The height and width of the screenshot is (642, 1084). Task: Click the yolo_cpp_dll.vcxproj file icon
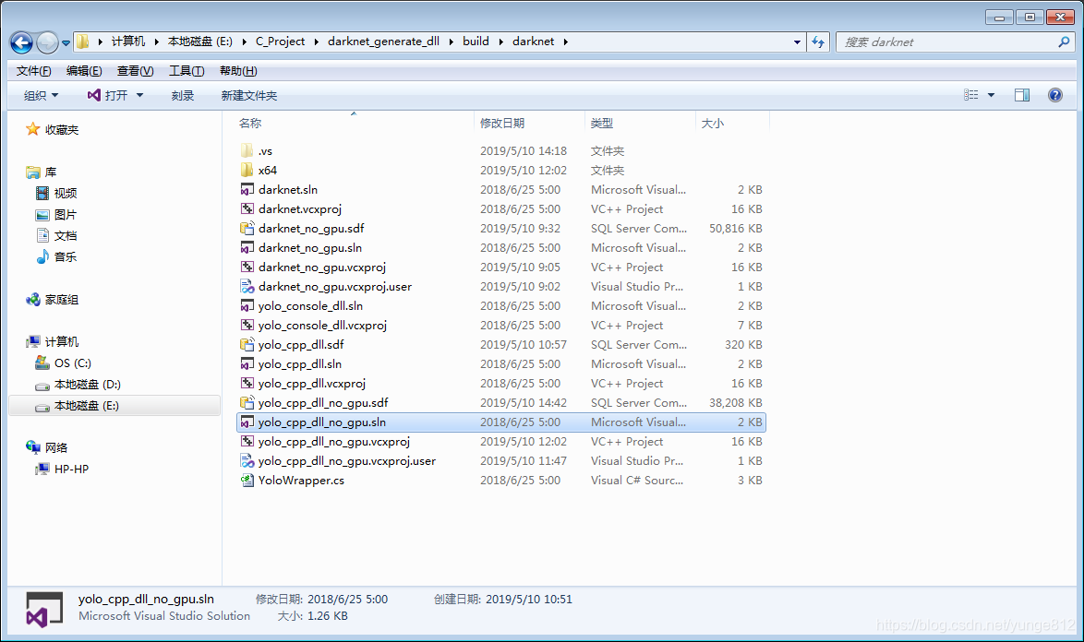pyautogui.click(x=247, y=383)
